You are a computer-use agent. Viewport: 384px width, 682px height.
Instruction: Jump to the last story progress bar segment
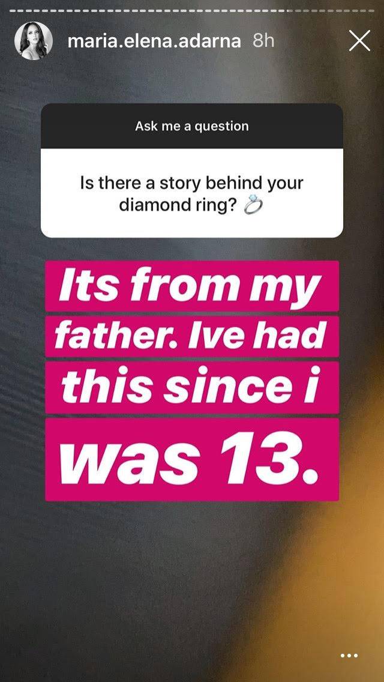pyautogui.click(x=371, y=10)
